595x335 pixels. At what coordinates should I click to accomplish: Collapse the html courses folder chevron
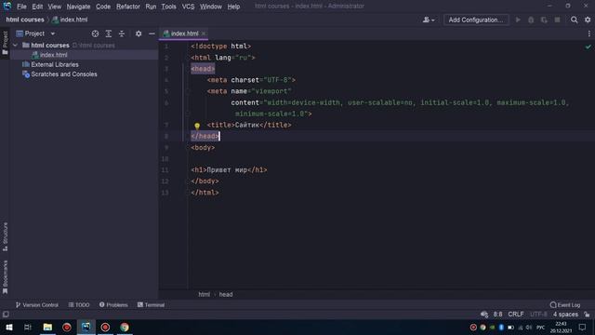point(15,46)
